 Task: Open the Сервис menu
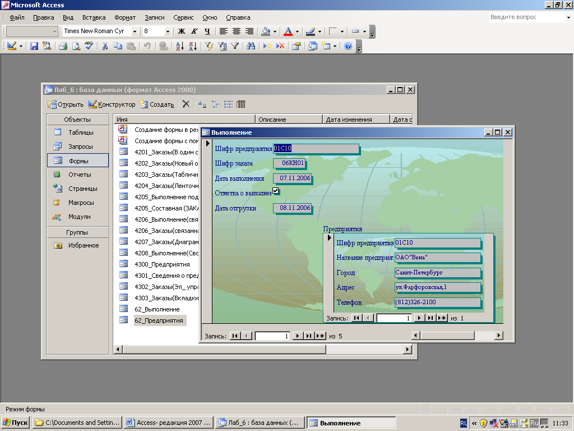(183, 17)
